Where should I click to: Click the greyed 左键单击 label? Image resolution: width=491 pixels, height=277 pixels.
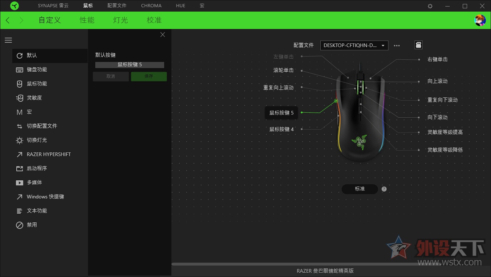(283, 56)
